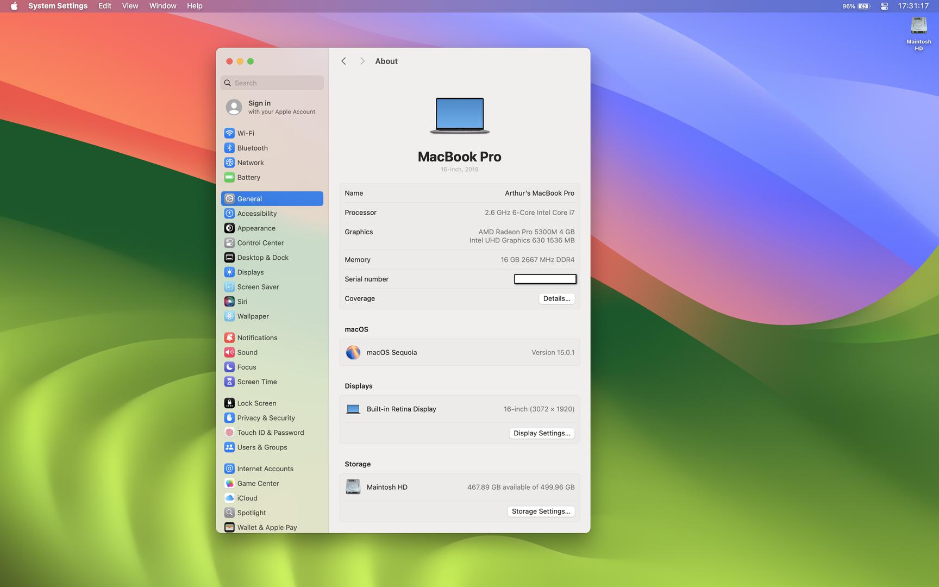
Task: Open the Window menu in menu bar
Action: click(x=162, y=6)
